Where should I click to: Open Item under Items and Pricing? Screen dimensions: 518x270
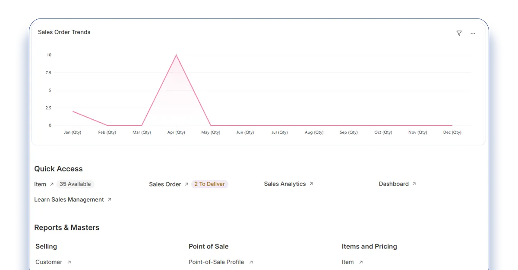(347, 262)
